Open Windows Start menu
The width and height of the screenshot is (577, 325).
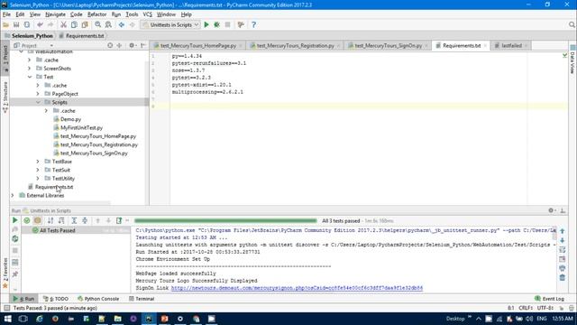tap(7, 319)
